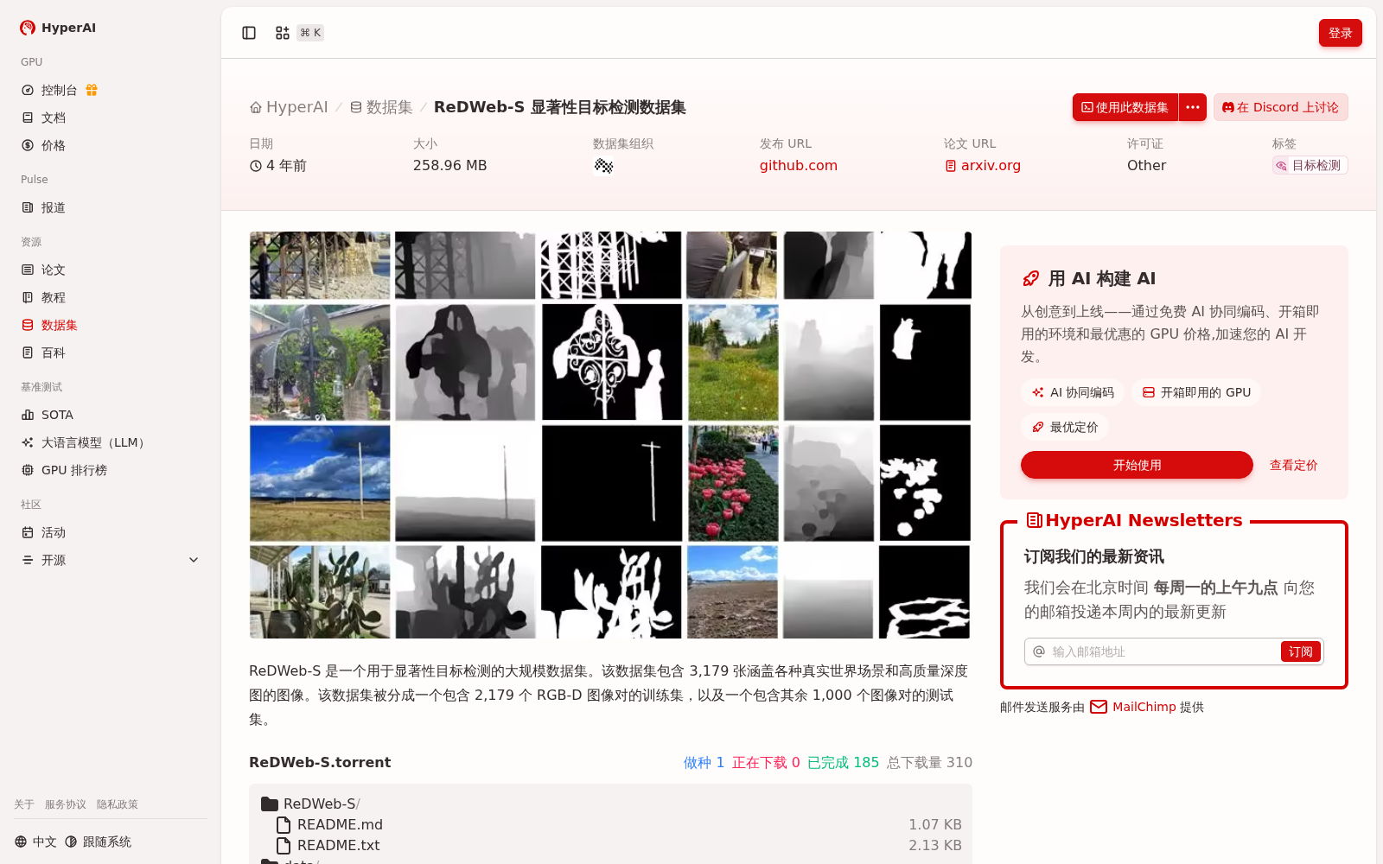
Task: Change theme via 跟随系统 selector
Action: (x=98, y=842)
